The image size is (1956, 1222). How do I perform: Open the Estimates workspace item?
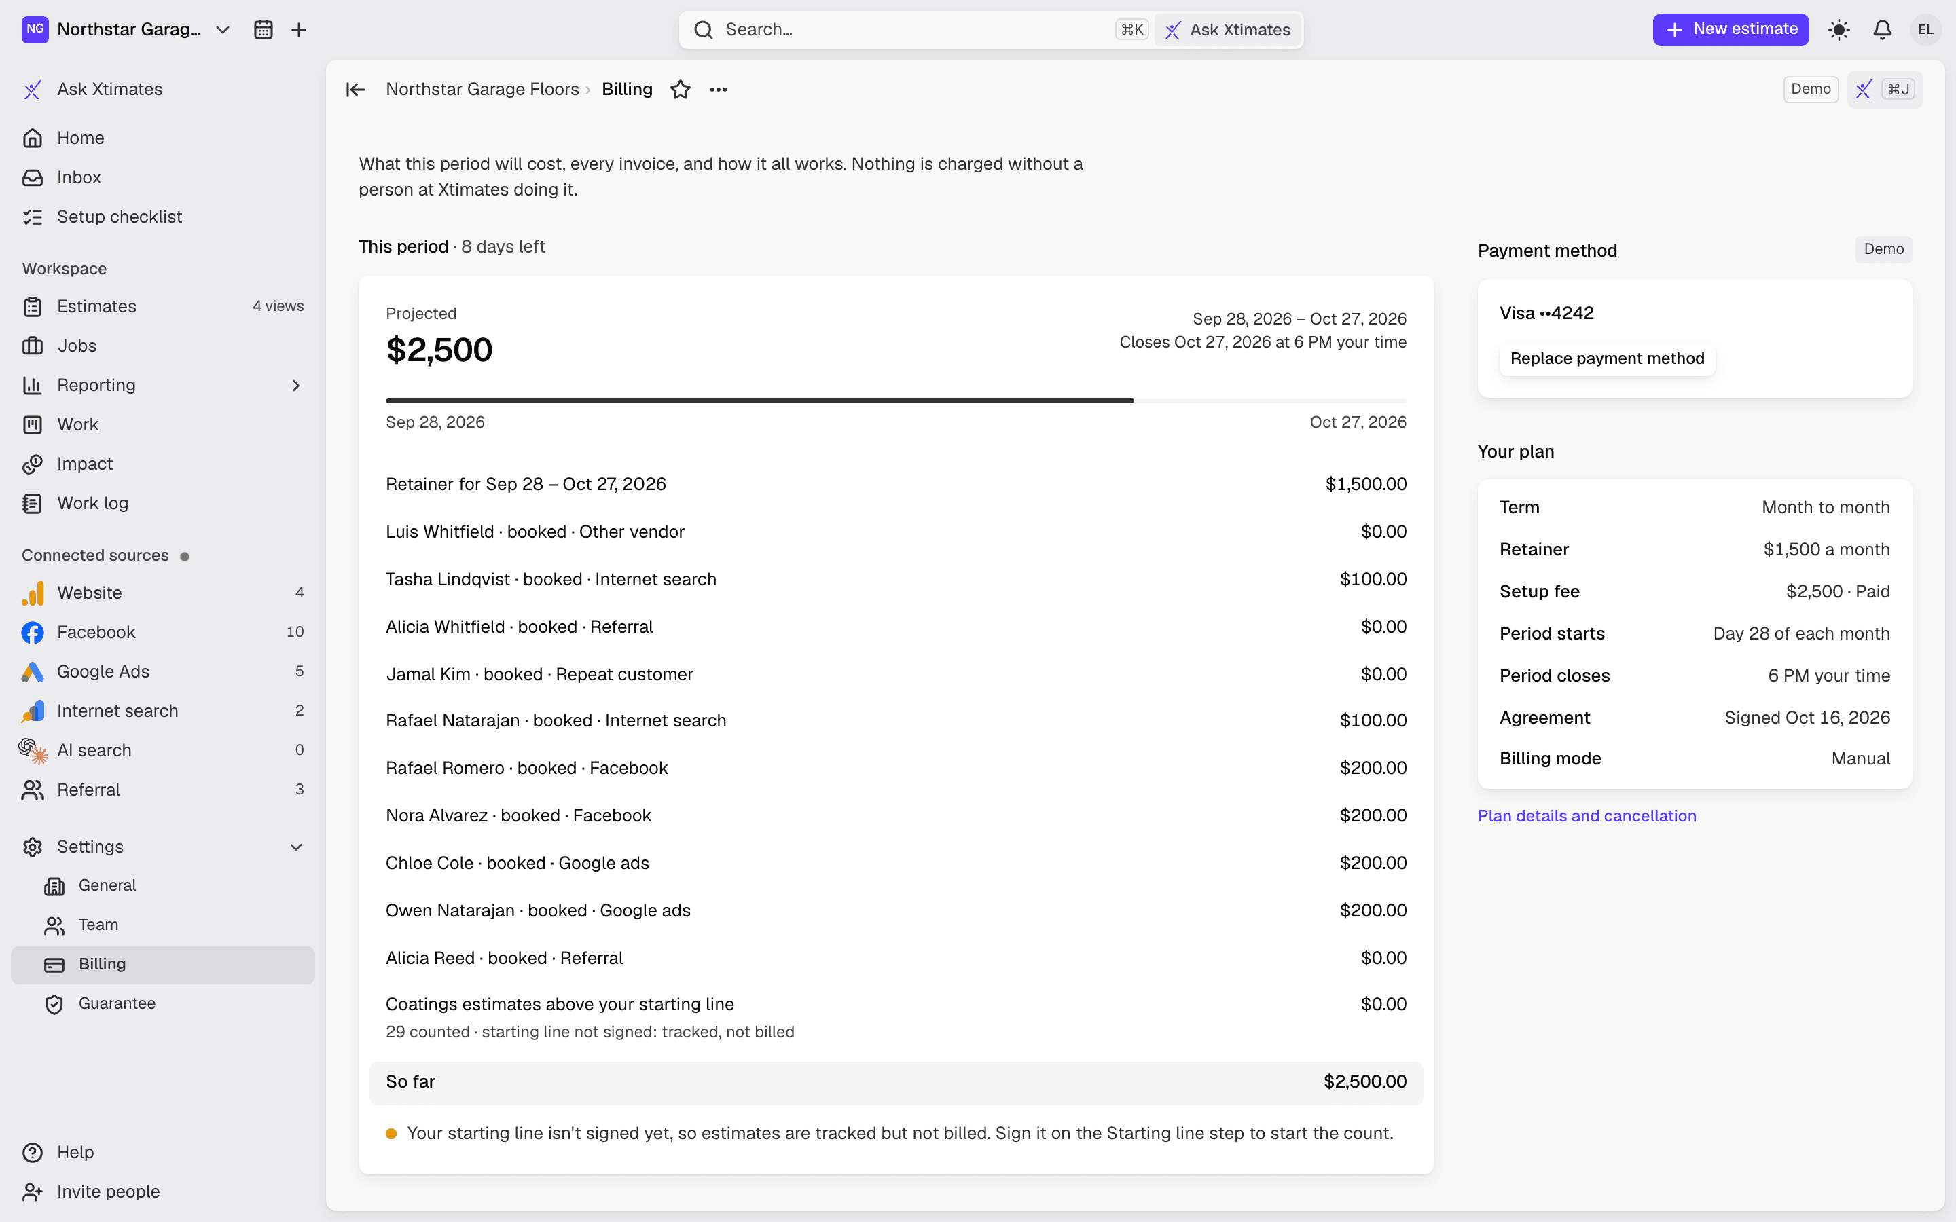tap(162, 306)
